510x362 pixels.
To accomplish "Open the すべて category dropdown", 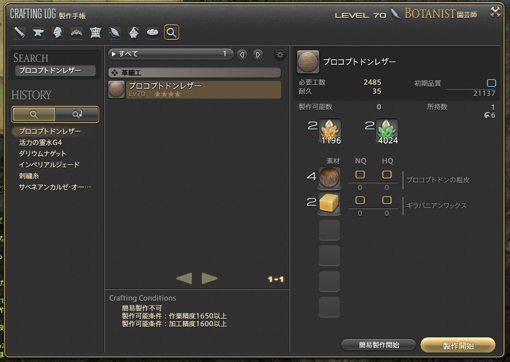I will pyautogui.click(x=171, y=54).
